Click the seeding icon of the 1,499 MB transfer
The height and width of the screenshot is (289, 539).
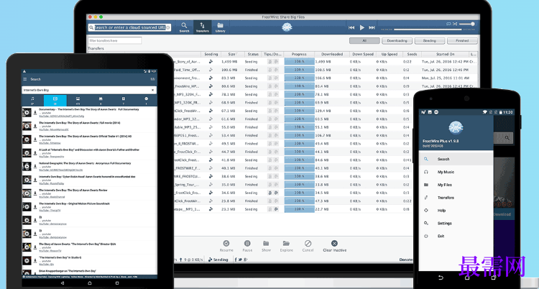(x=211, y=62)
